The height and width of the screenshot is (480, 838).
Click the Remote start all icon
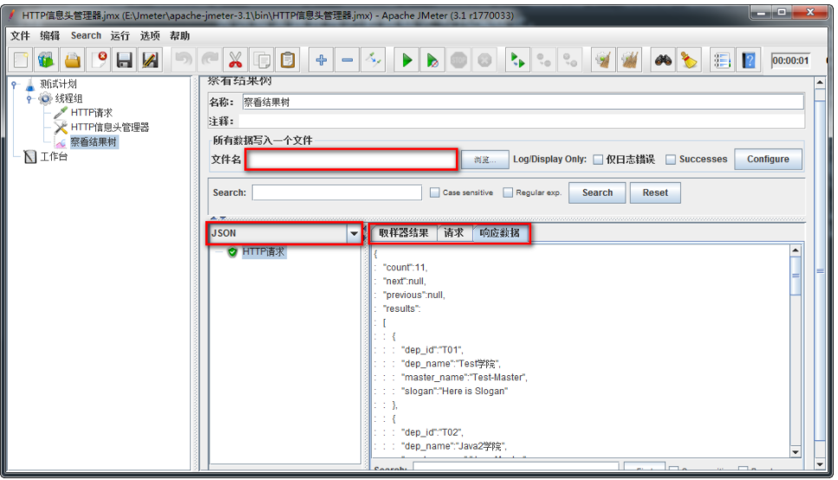click(x=517, y=60)
